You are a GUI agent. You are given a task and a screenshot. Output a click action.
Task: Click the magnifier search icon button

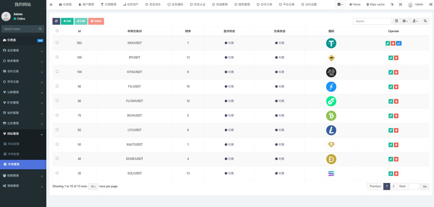pyautogui.click(x=425, y=21)
